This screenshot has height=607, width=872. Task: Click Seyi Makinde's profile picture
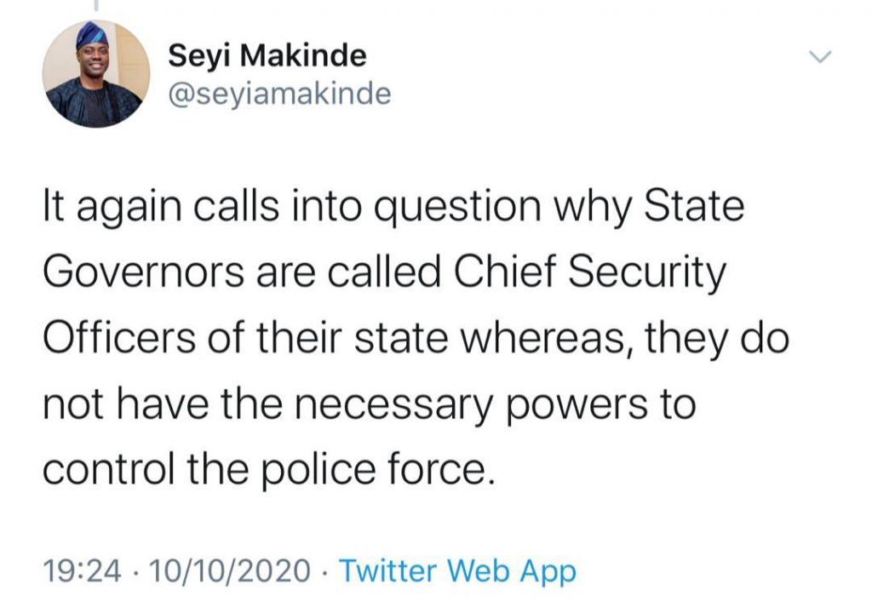pos(97,73)
